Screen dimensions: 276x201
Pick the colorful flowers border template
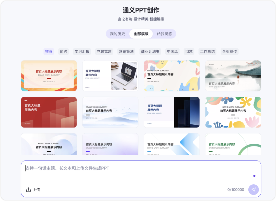pyautogui.click(x=233, y=112)
